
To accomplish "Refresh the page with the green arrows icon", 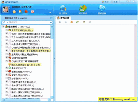I will pyautogui.click(x=78, y=22).
